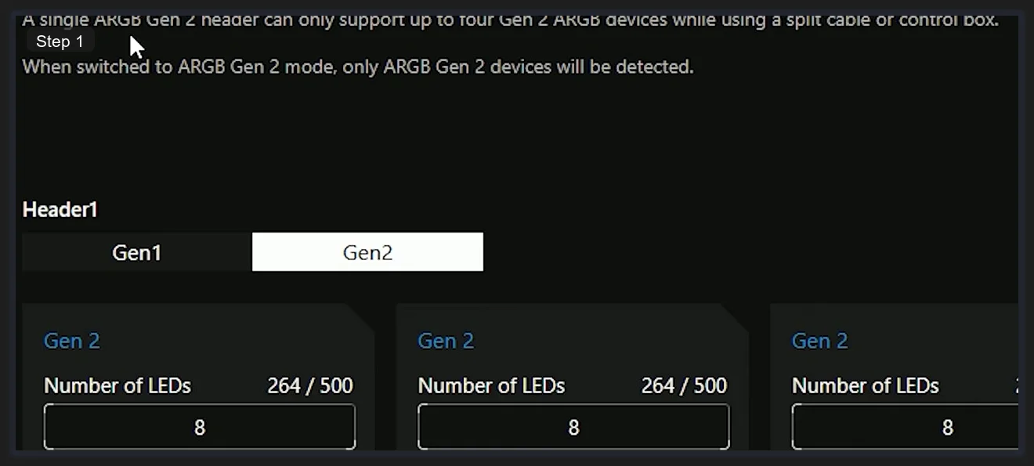
Task: Click the Gen 2 label on middle card
Action: [446, 341]
